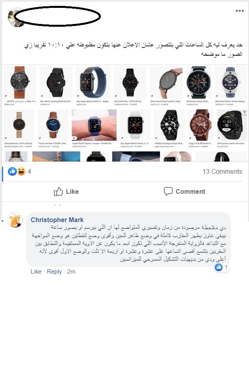
Task: Open the post options three-dots menu
Action: click(240, 11)
